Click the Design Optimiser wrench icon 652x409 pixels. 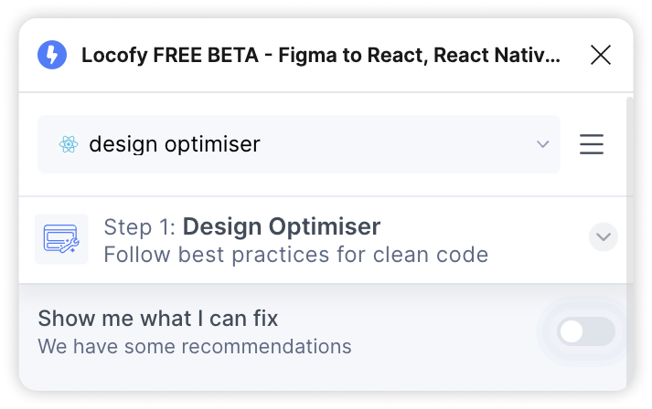61,239
